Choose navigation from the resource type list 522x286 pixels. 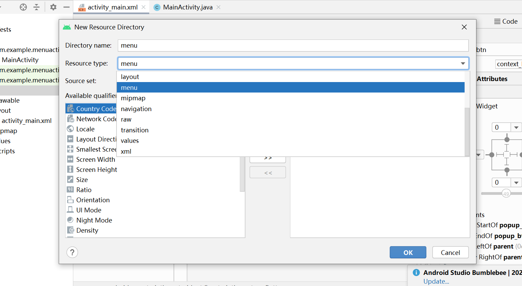136,109
